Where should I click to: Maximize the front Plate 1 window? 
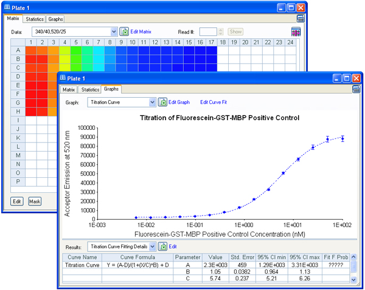pyautogui.click(x=347, y=78)
